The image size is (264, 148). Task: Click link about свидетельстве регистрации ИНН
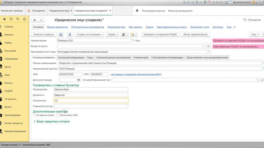point(136,74)
